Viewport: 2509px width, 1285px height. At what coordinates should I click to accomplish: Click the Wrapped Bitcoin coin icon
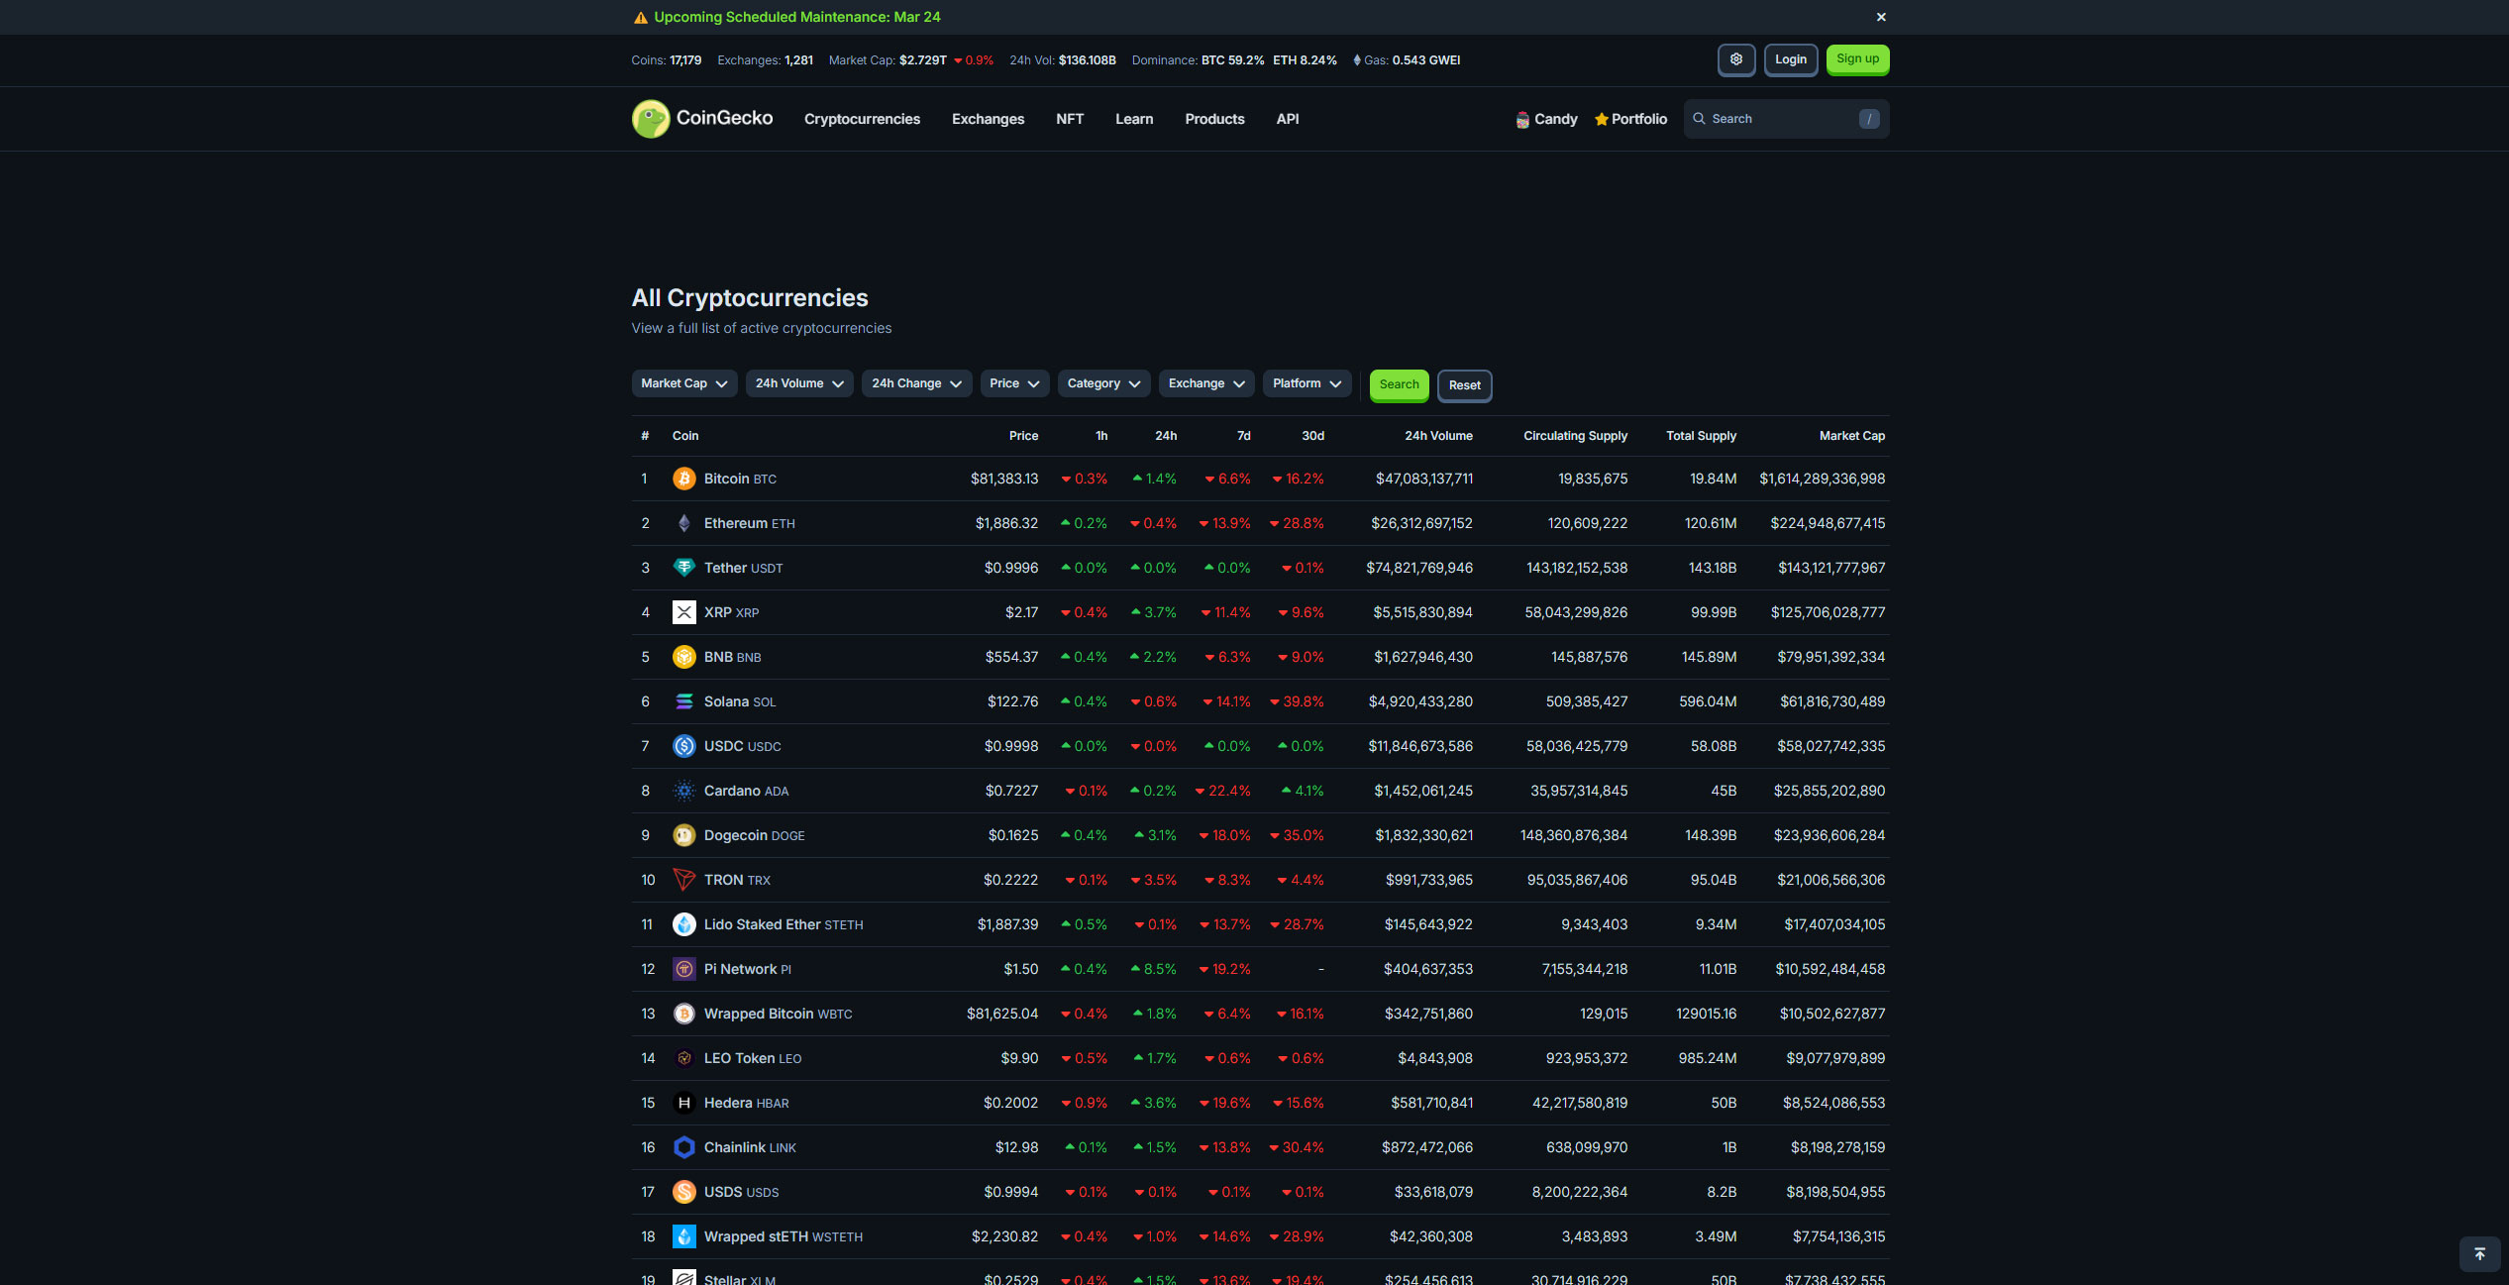coord(684,1014)
